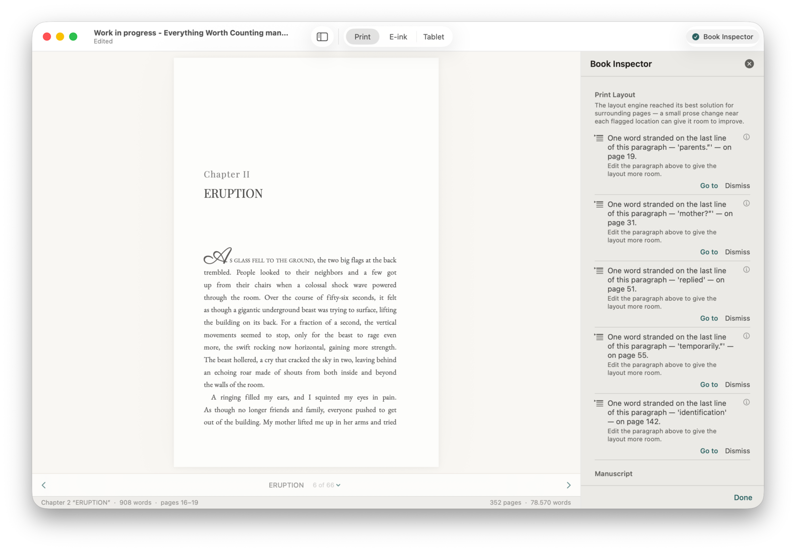This screenshot has height=551, width=796.
Task: Click 'ERUPTION' label in page navigation bar
Action: (286, 485)
